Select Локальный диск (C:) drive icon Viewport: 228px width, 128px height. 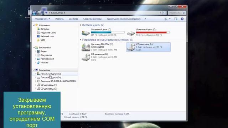click(85, 33)
